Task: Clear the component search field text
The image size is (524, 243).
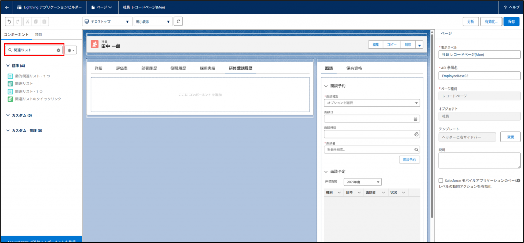Action: point(58,50)
